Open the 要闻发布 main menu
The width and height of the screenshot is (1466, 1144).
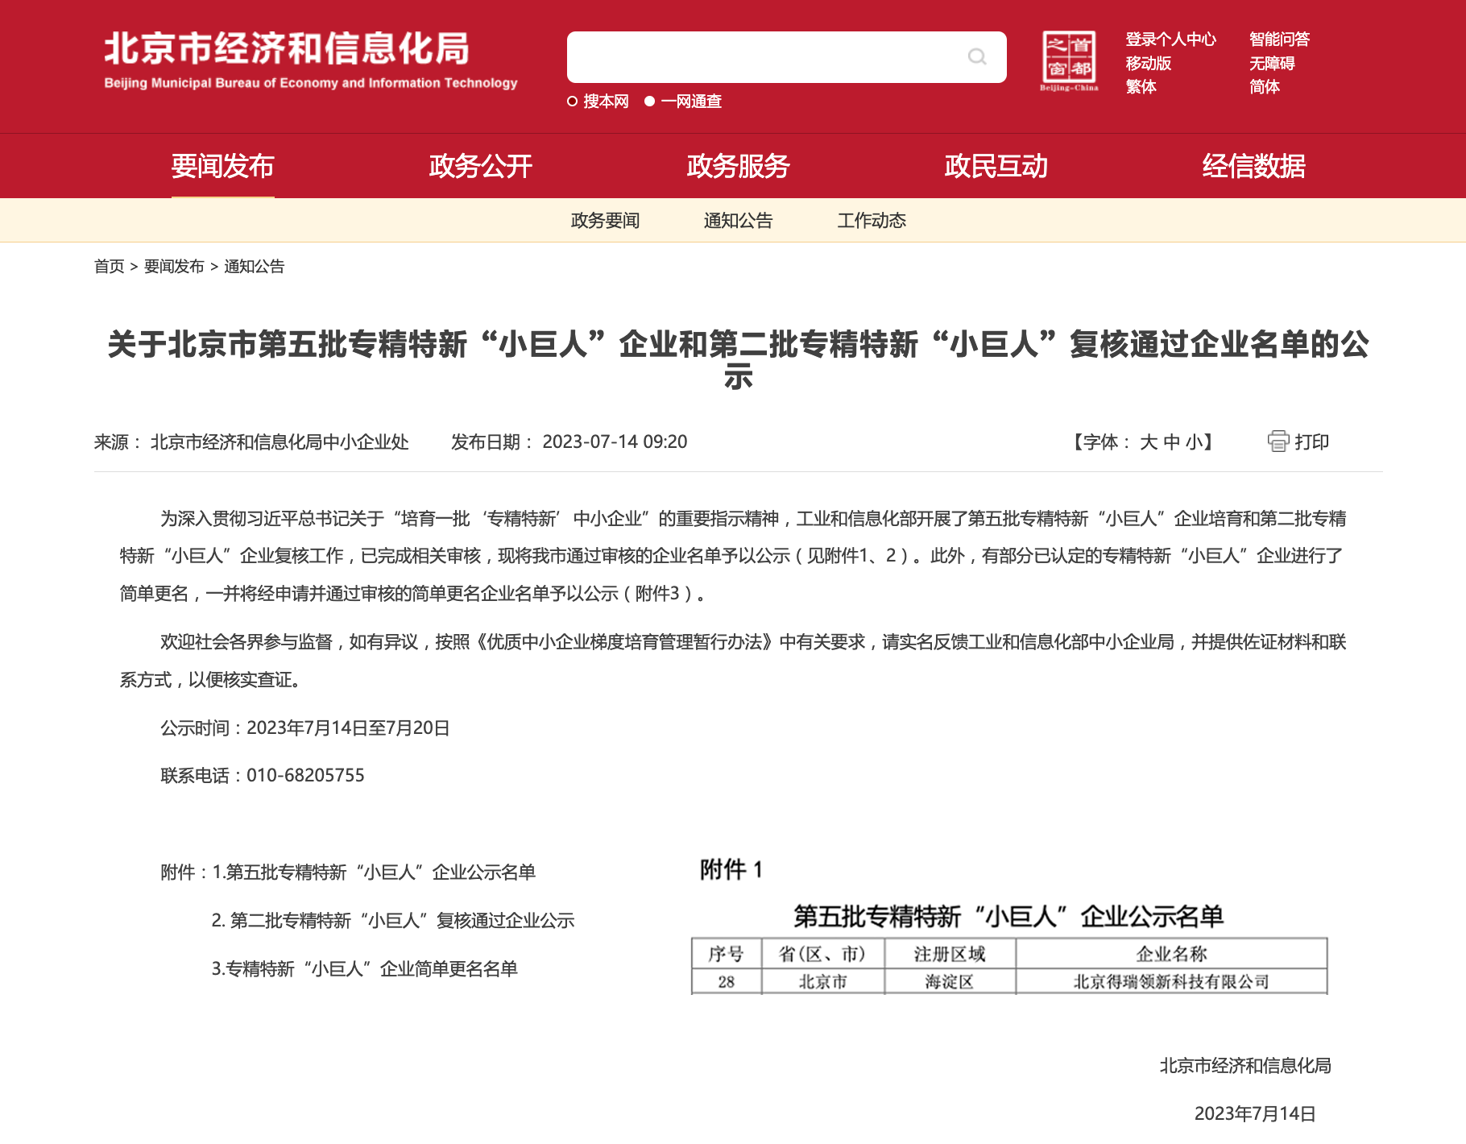pyautogui.click(x=222, y=166)
